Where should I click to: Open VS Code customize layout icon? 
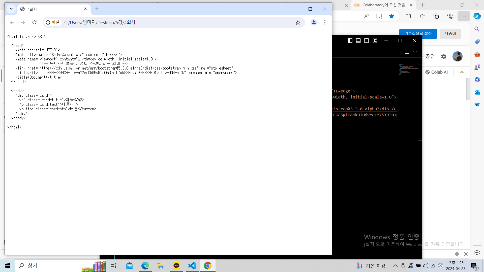click(x=375, y=41)
